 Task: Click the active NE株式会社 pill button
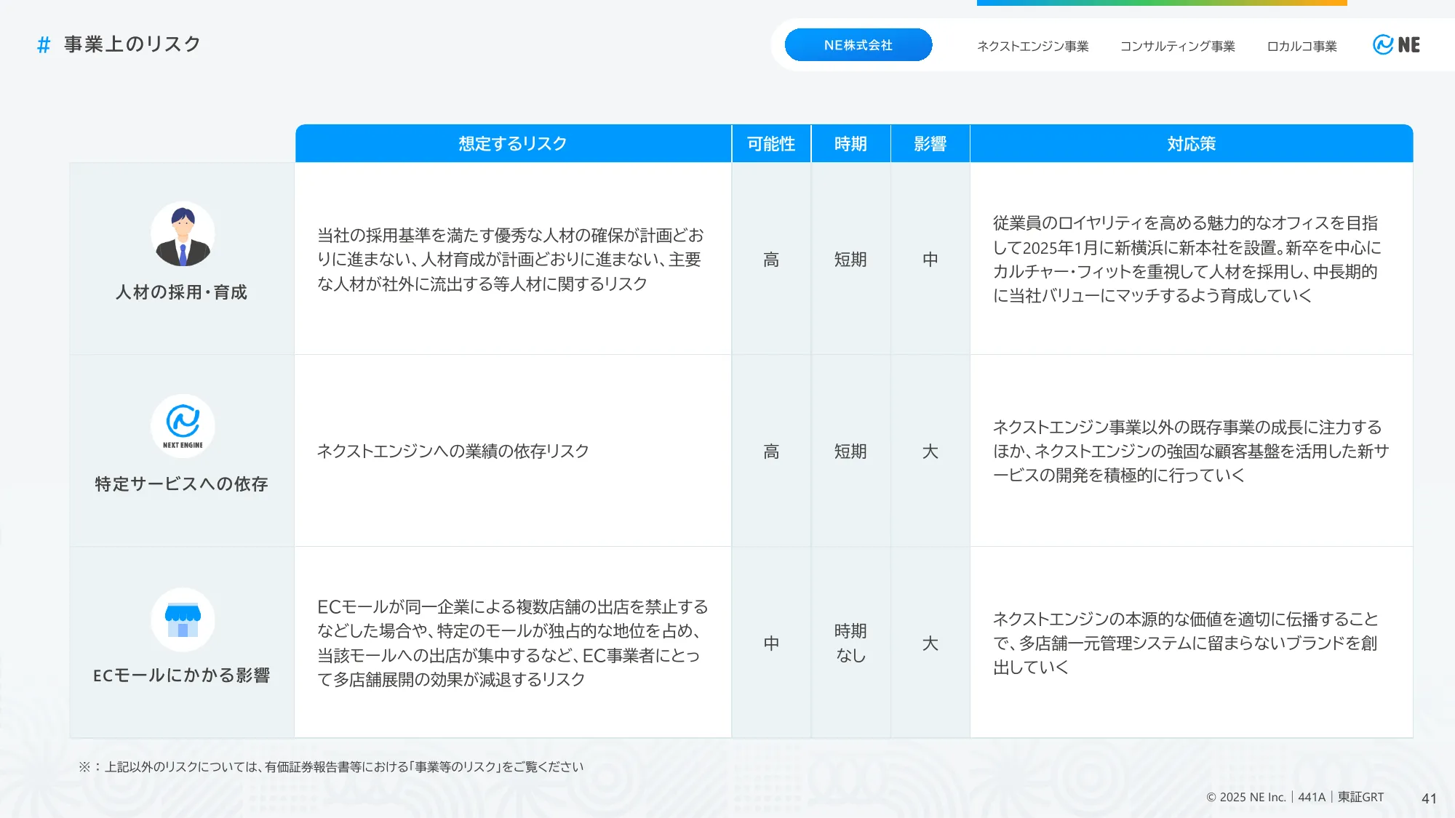pyautogui.click(x=858, y=44)
